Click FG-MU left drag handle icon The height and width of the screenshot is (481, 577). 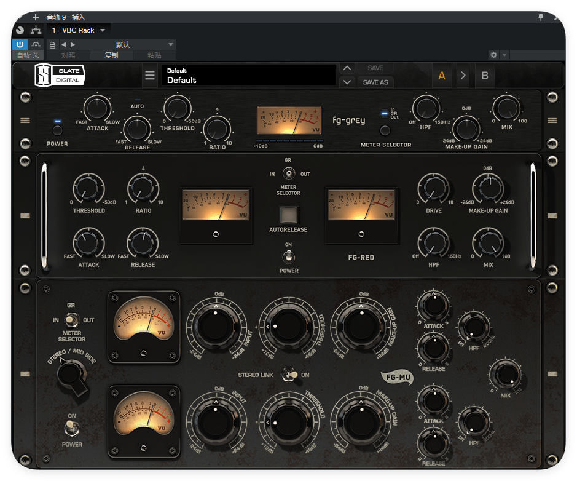pos(25,374)
